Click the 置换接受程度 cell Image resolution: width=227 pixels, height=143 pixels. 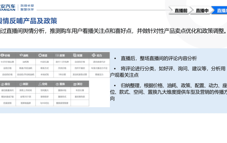pos(62,103)
